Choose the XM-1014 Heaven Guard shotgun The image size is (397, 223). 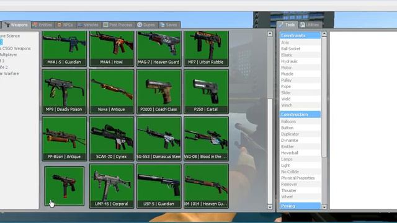point(207,186)
